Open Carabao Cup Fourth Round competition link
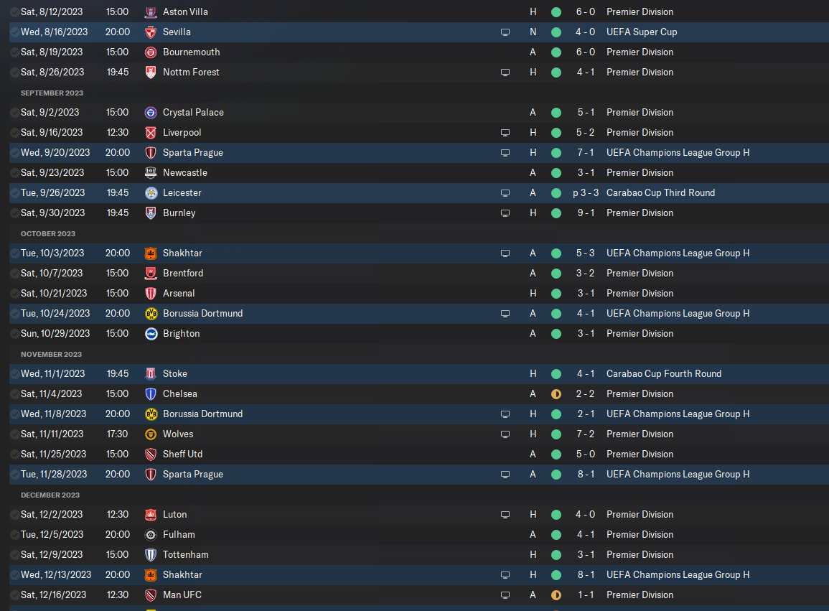829x611 pixels. [x=663, y=374]
